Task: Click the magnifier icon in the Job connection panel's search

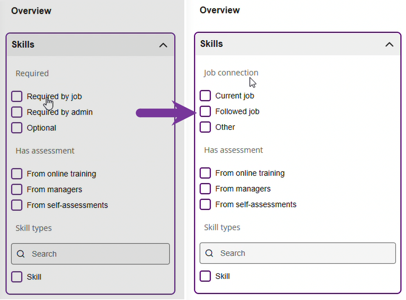Action: pyautogui.click(x=209, y=253)
